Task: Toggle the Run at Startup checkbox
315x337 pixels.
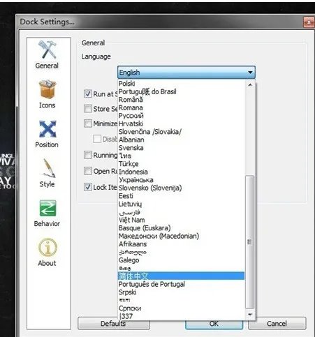Action: pos(88,93)
